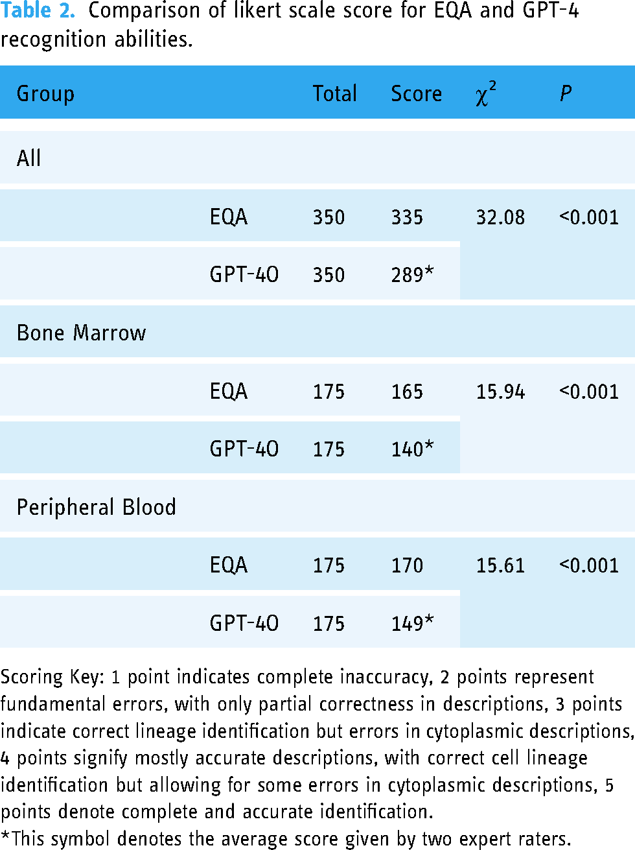This screenshot has width=635, height=850.
Task: Select the chi-square value 15.94
Action: [500, 392]
